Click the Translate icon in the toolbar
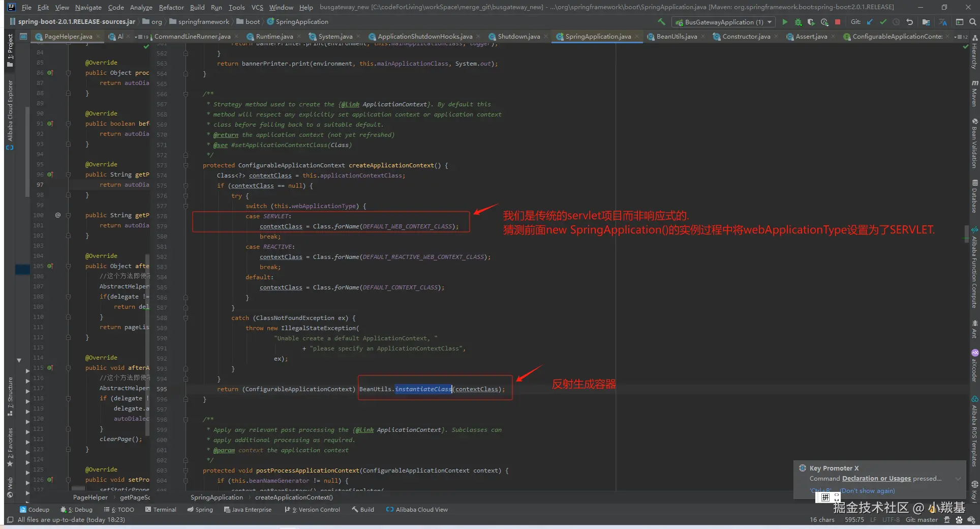This screenshot has height=529, width=980. 943,22
